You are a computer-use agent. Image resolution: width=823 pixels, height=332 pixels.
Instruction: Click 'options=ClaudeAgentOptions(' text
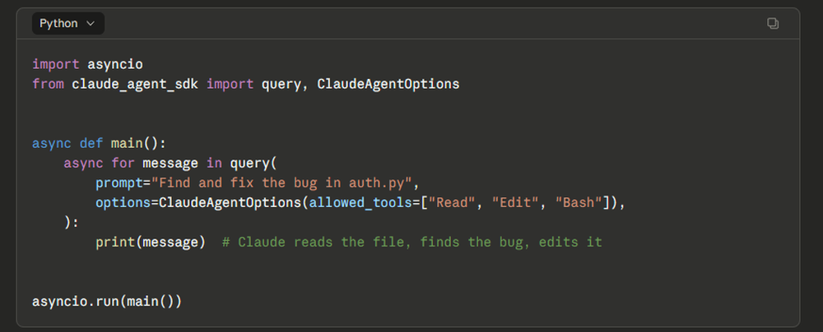coord(202,202)
